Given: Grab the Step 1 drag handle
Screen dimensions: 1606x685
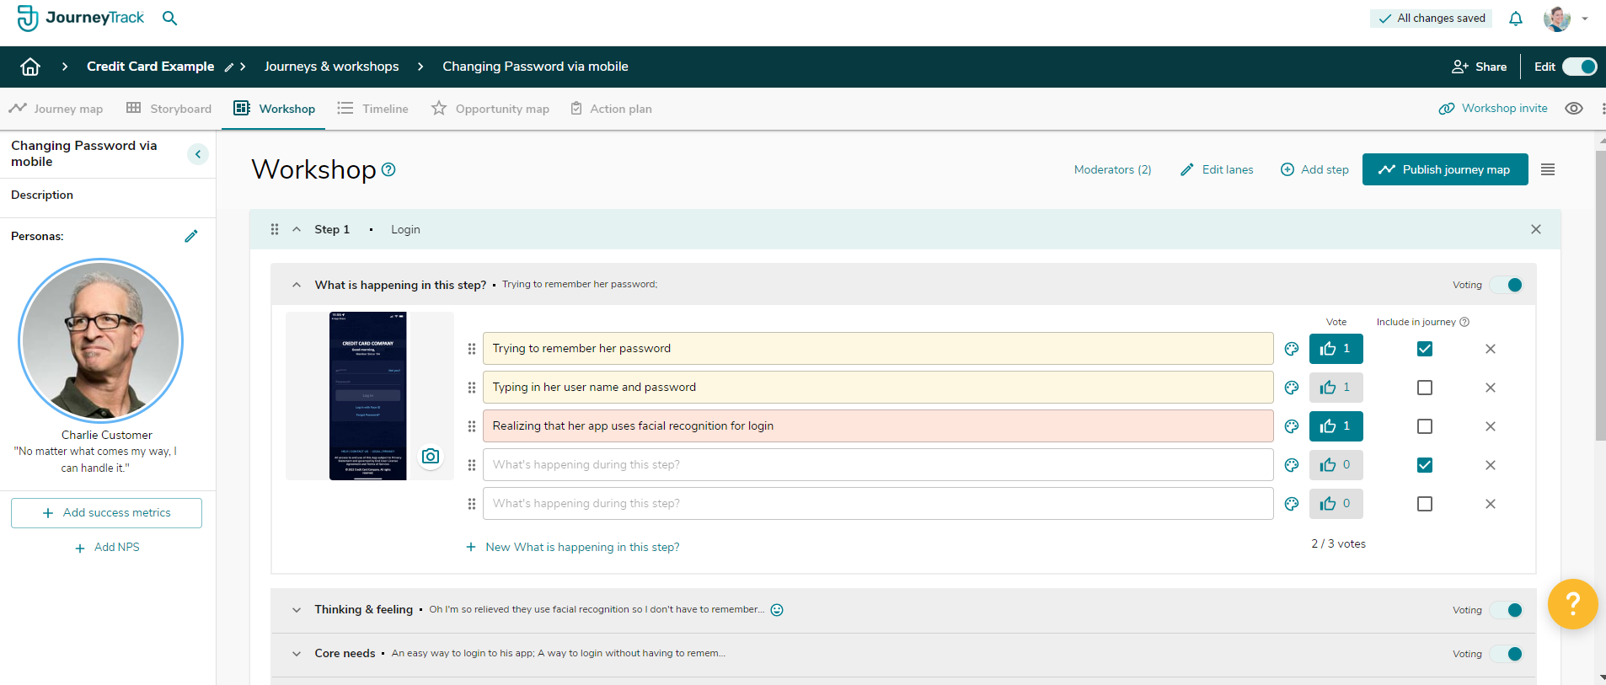Looking at the screenshot, I should pyautogui.click(x=275, y=229).
